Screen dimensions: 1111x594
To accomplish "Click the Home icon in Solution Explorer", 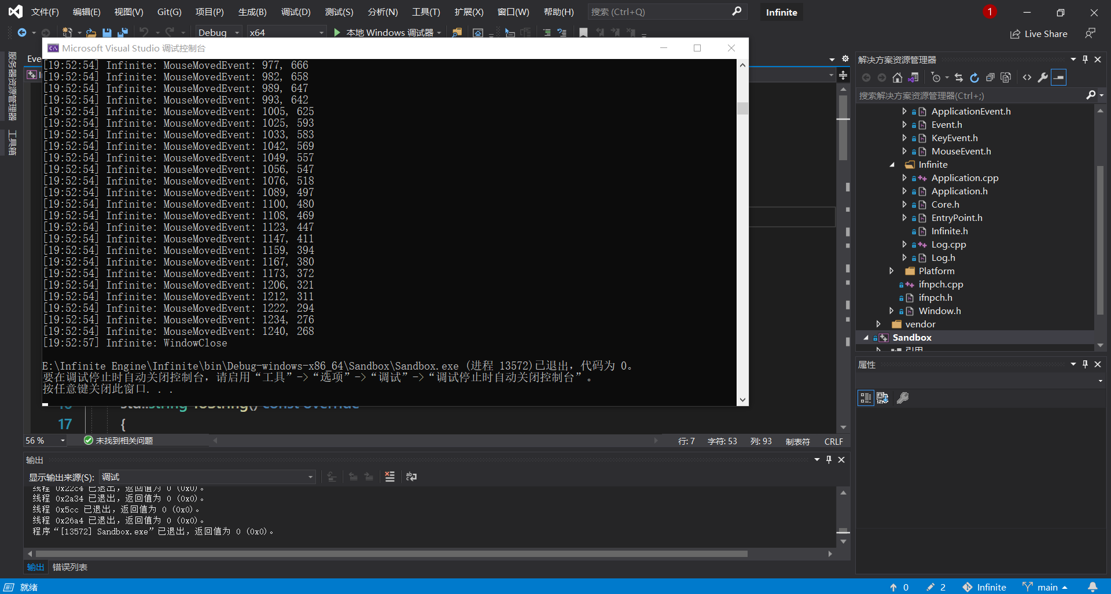I will pyautogui.click(x=897, y=78).
